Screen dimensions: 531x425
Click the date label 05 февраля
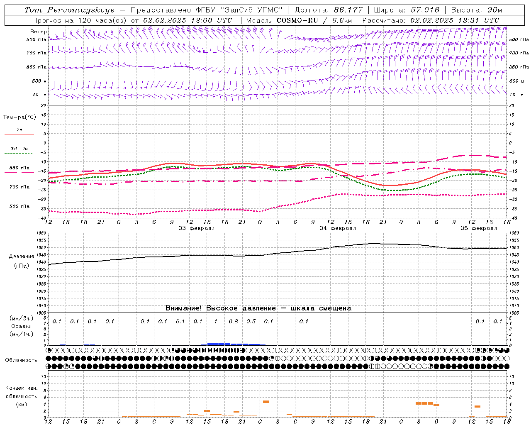(x=479, y=228)
